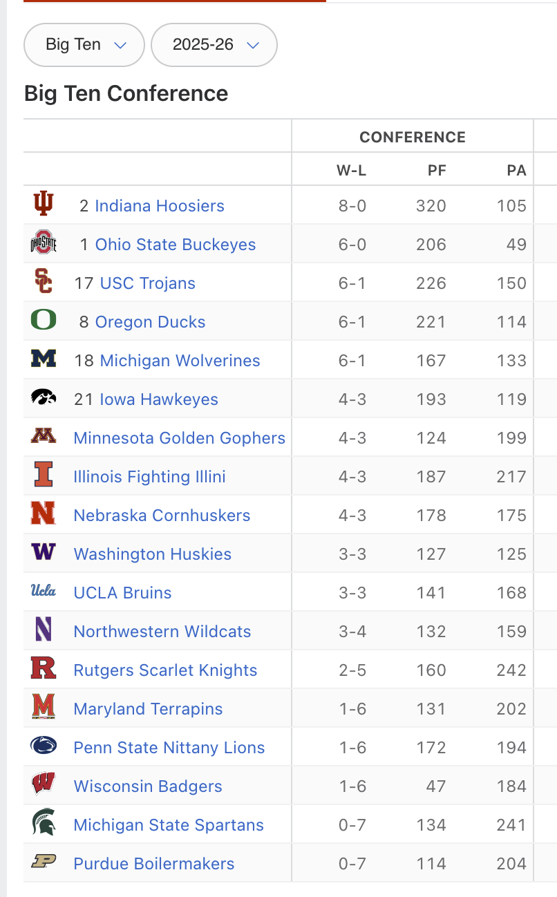Open the Maryland Terrapins team link

pos(148,708)
